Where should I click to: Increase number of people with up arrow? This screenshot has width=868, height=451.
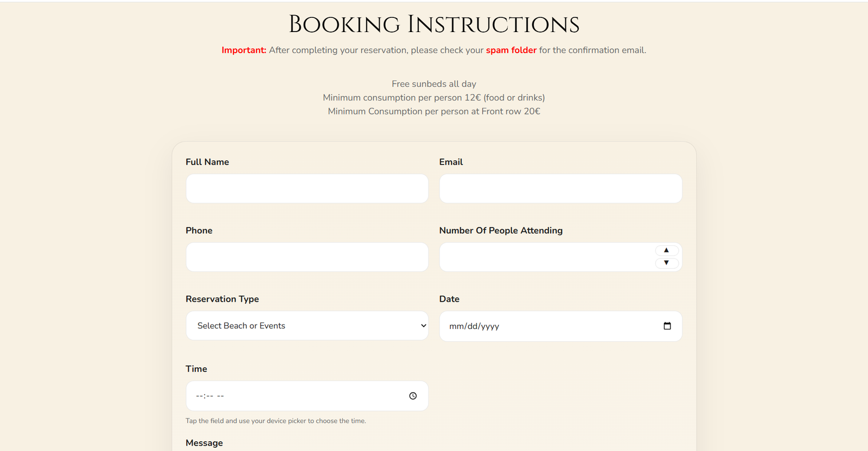point(667,250)
